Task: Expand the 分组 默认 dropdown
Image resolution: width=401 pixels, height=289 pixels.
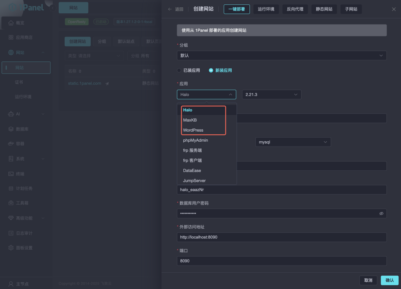Action: tap(281, 55)
